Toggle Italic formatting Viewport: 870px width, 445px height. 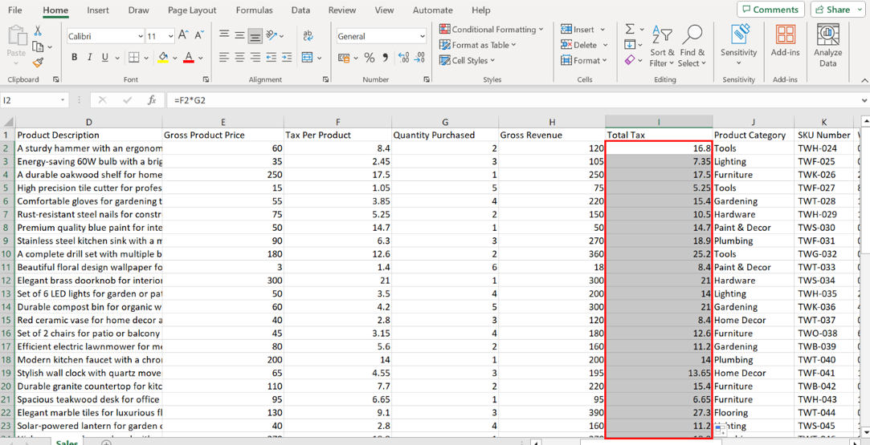(x=89, y=58)
